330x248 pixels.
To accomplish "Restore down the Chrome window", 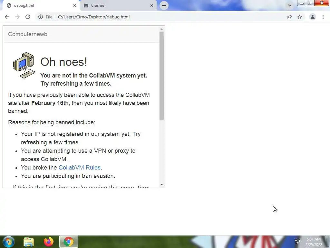I will tap(310, 3).
